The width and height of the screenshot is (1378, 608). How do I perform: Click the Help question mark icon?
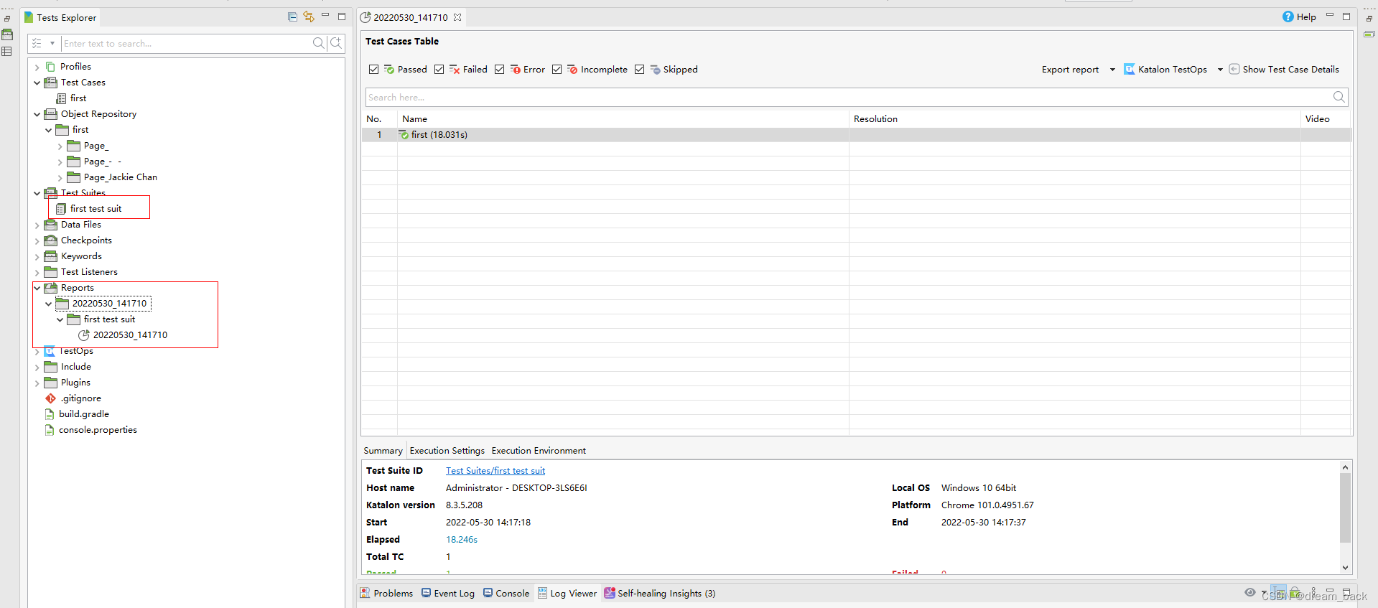(1288, 17)
